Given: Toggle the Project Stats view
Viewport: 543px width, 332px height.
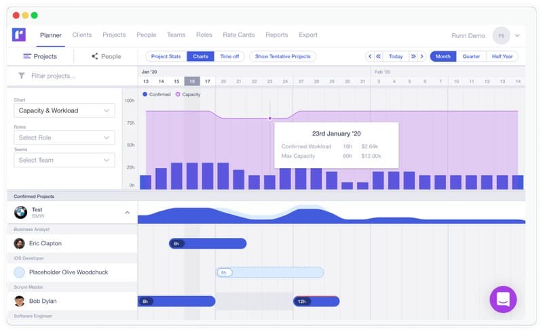Looking at the screenshot, I should (166, 57).
